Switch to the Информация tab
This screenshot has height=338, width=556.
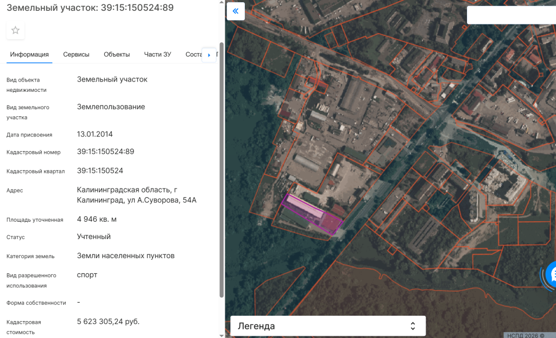29,54
